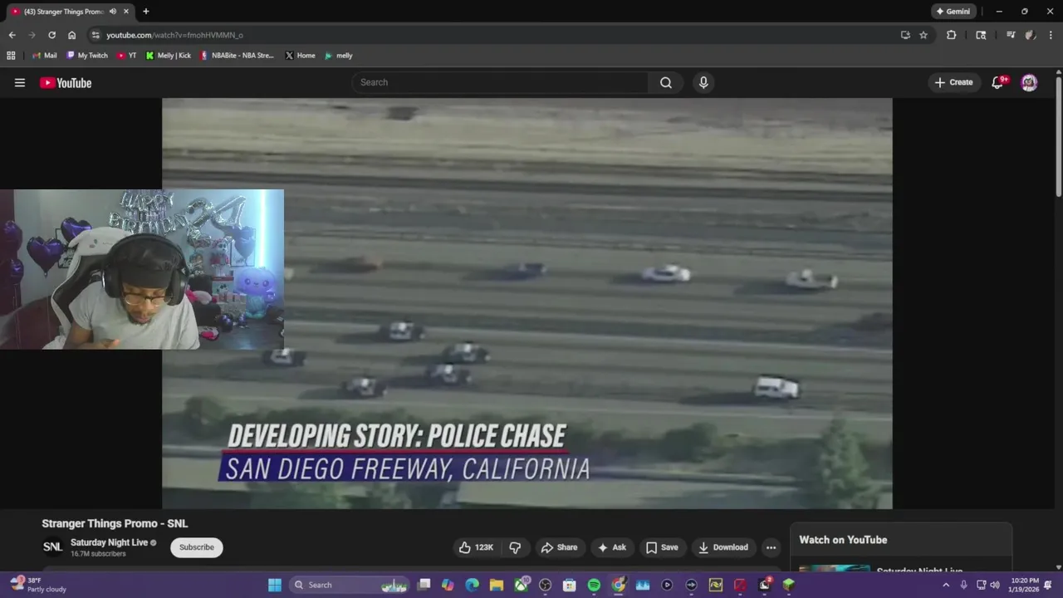Open the X Home bookmark
This screenshot has height=598, width=1063.
click(x=300, y=56)
